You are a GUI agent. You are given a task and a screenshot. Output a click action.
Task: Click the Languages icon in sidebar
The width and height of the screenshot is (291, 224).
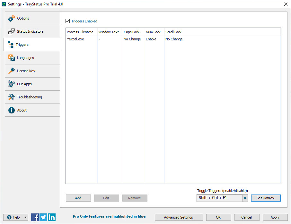click(12, 58)
